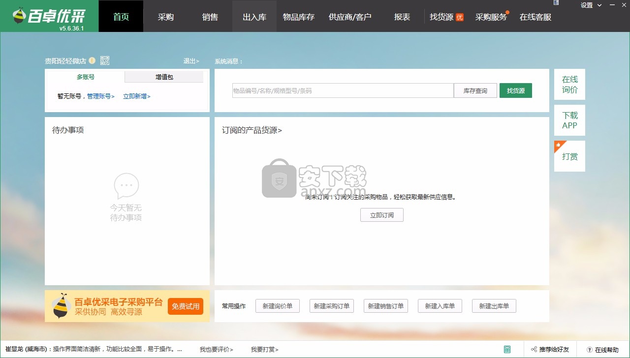Image resolution: width=630 pixels, height=358 pixels.
Task: Click the 我也要评价> link
Action: click(217, 350)
